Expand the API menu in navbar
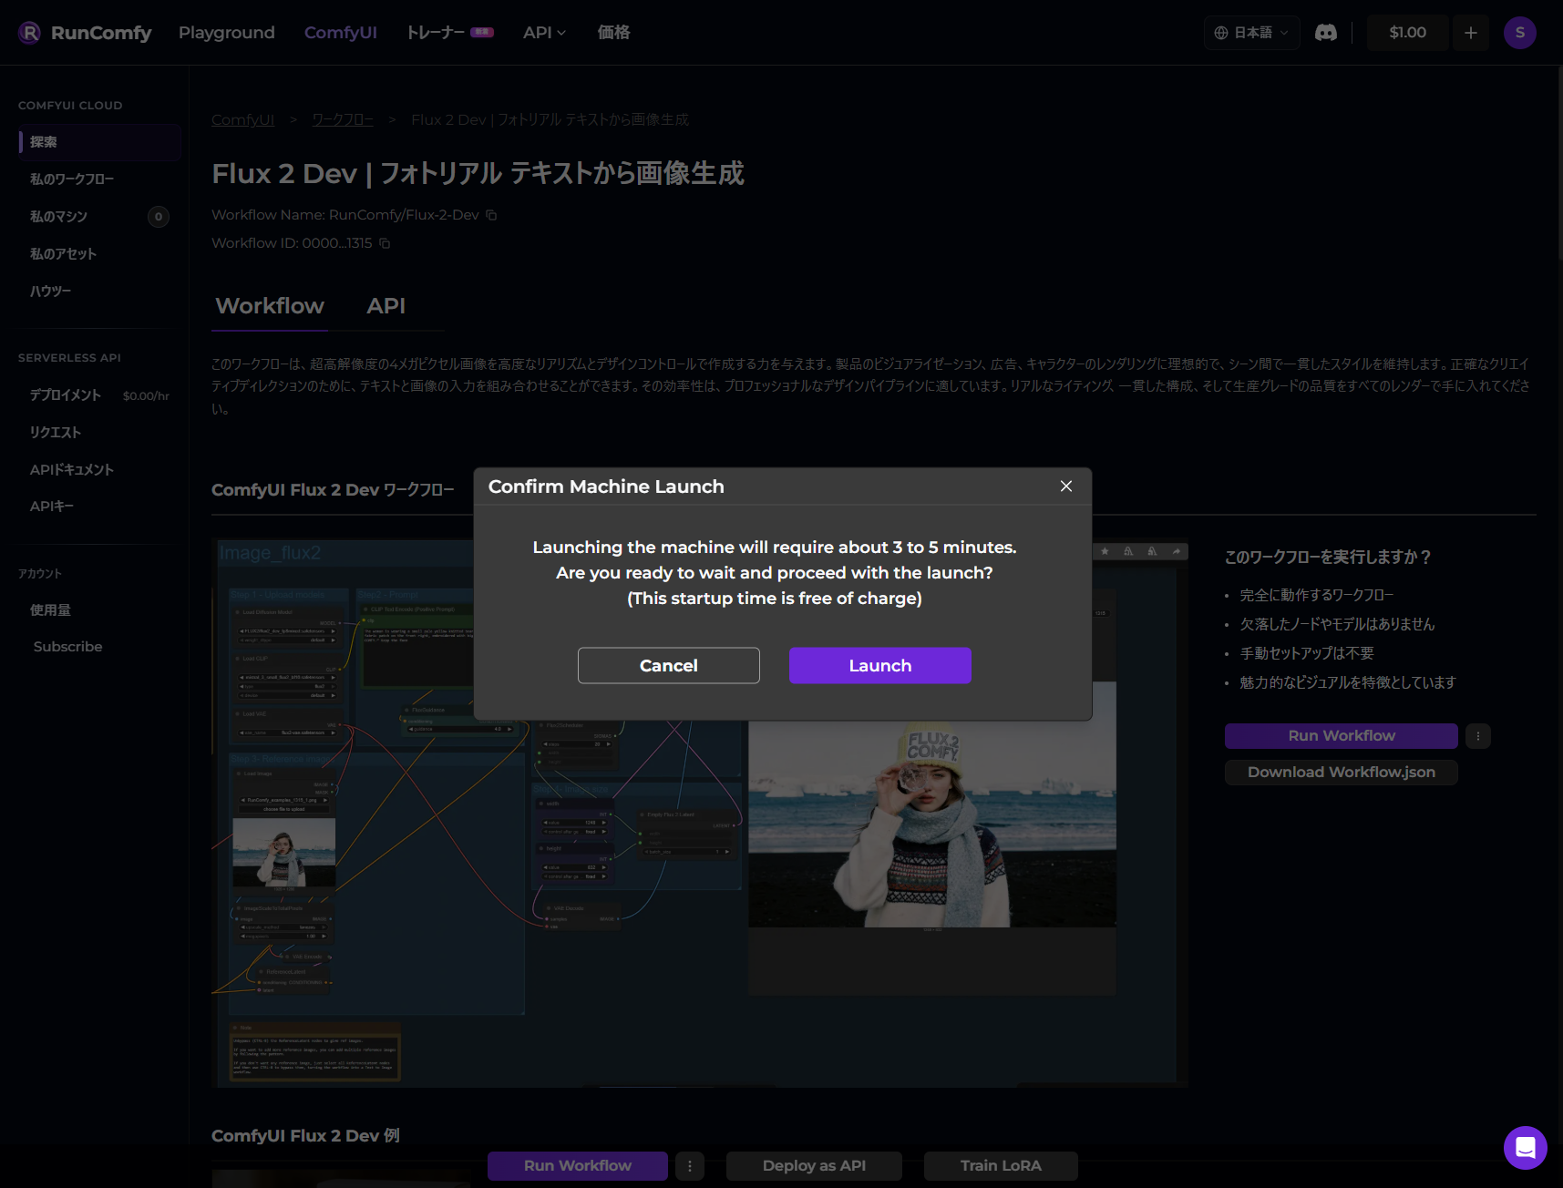 544,33
